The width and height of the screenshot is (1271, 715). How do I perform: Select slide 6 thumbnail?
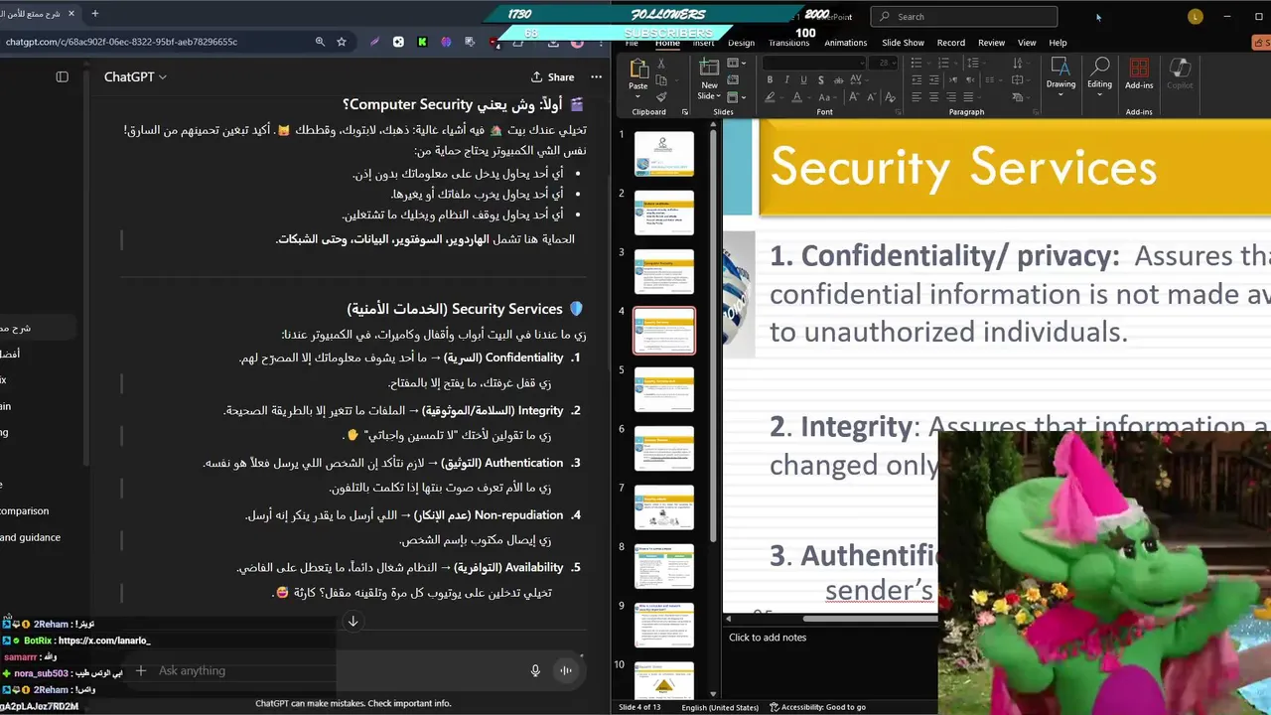(x=664, y=448)
